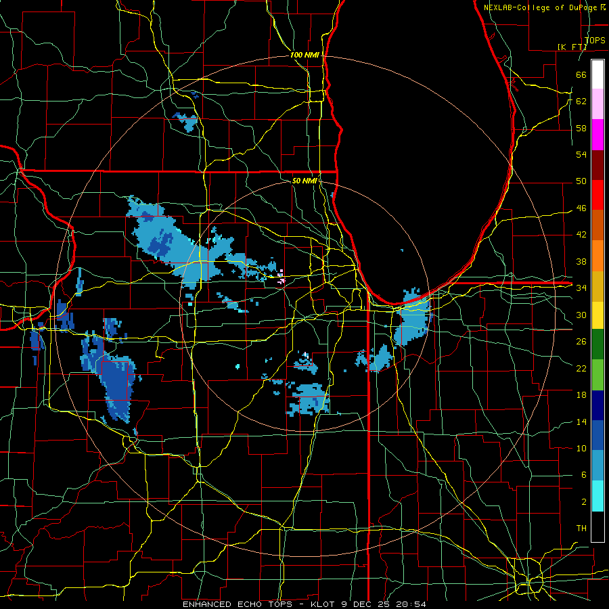Click the white swatch in the tops legend

[x=597, y=74]
